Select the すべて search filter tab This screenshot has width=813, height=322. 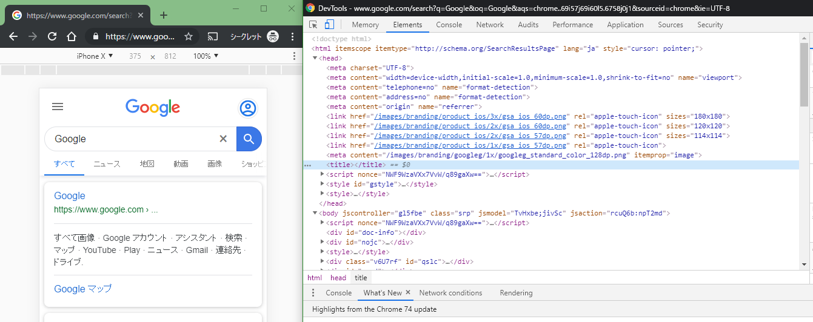(64, 164)
